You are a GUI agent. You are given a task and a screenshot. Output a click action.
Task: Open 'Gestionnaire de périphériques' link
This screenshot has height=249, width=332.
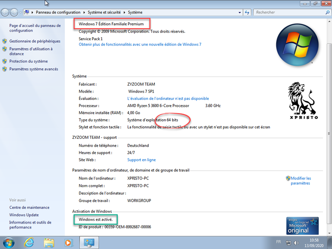point(35,41)
